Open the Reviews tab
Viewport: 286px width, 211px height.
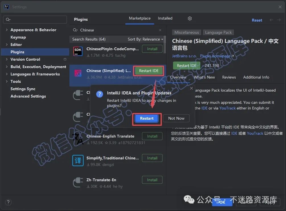[229, 77]
